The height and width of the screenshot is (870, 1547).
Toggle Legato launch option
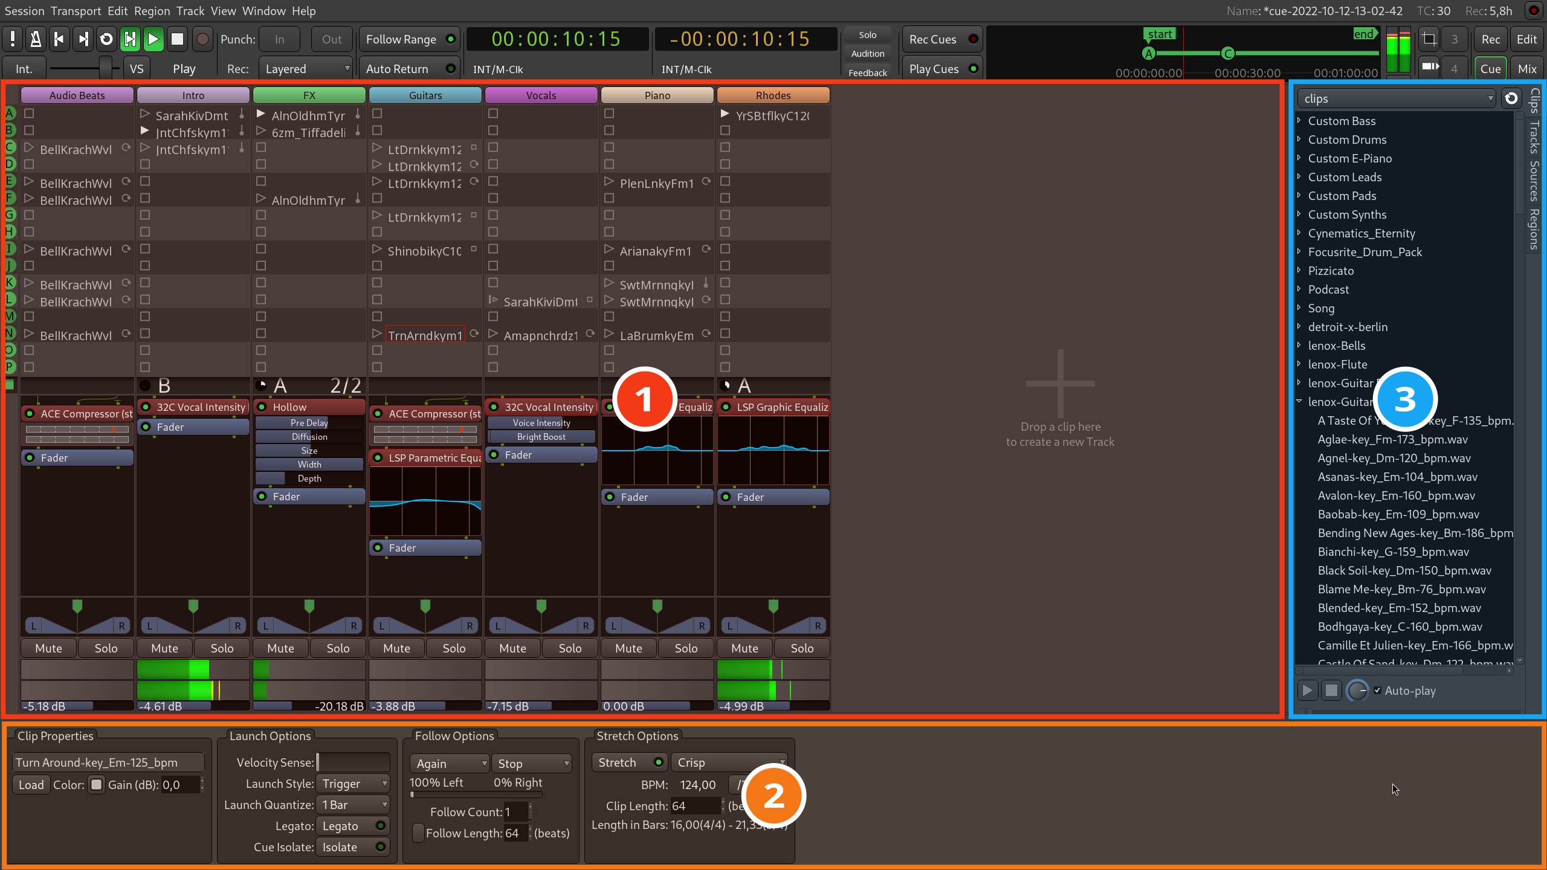[354, 826]
